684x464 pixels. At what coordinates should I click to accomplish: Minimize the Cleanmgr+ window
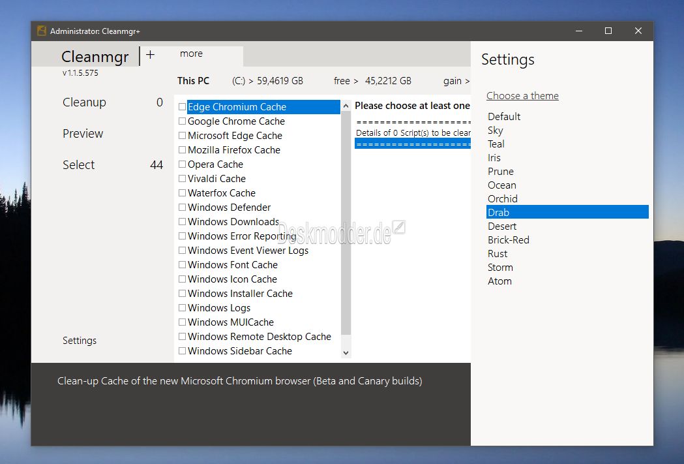[579, 31]
